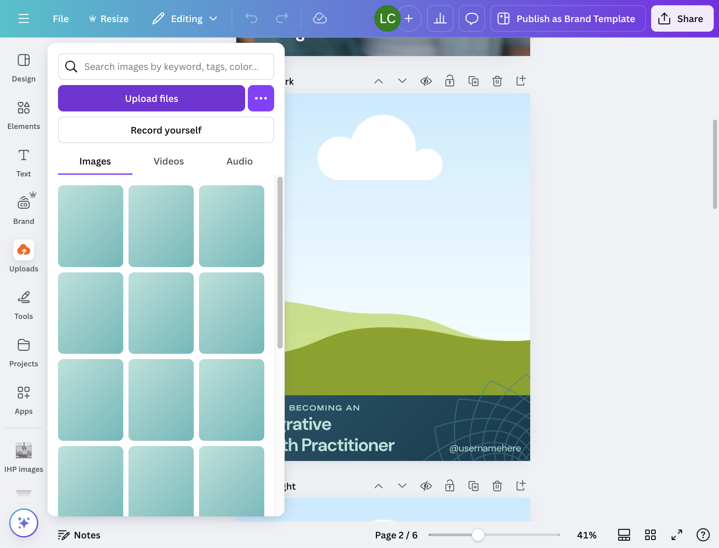This screenshot has width=719, height=548.
Task: Focus the search images input field
Action: point(166,67)
